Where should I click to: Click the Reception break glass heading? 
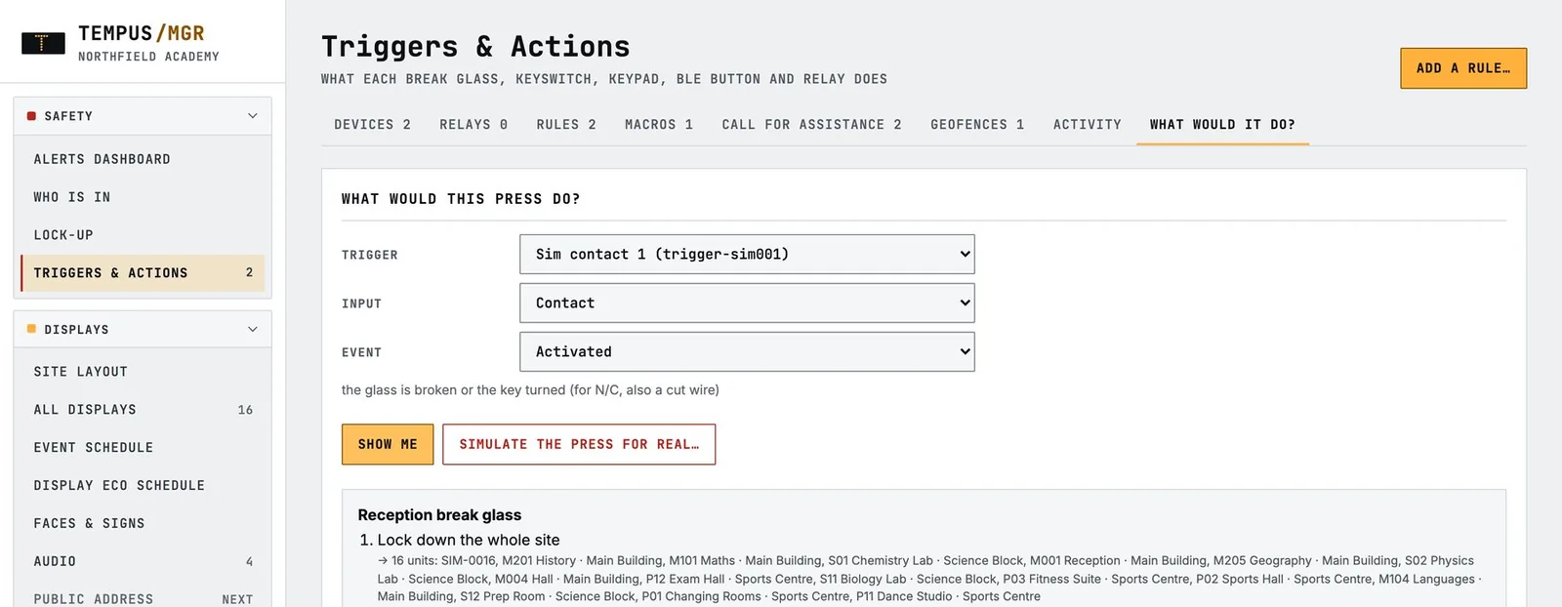[x=439, y=515]
